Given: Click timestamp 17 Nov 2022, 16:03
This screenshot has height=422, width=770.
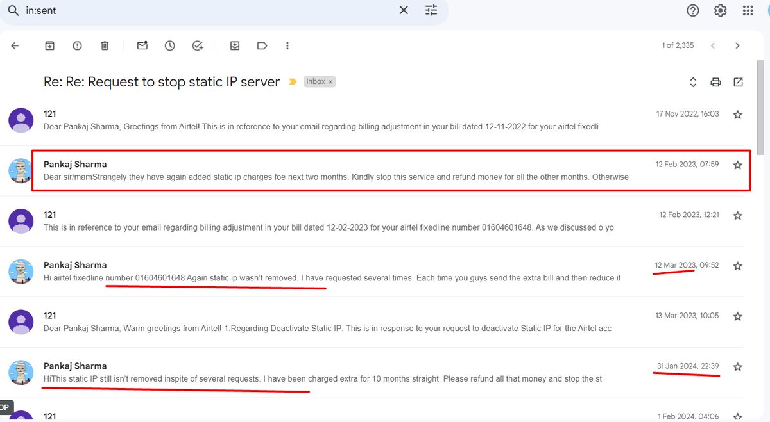Looking at the screenshot, I should point(687,114).
